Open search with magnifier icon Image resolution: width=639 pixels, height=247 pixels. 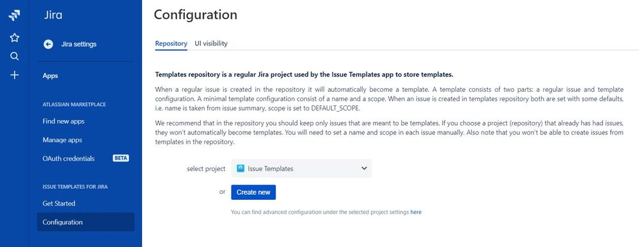tap(14, 56)
